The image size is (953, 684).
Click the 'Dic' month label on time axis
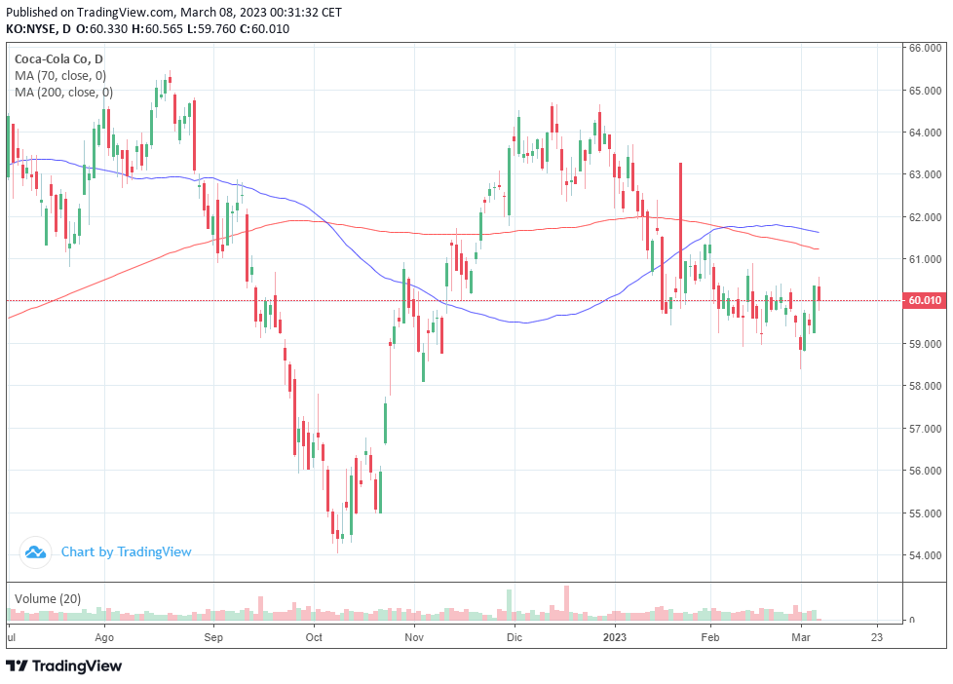(515, 638)
